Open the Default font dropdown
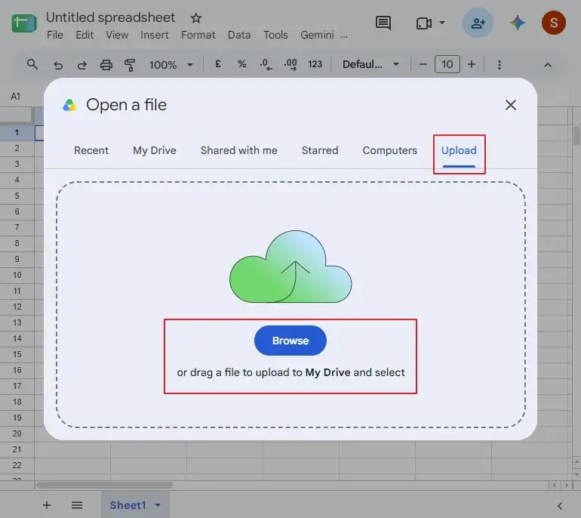 pos(370,64)
